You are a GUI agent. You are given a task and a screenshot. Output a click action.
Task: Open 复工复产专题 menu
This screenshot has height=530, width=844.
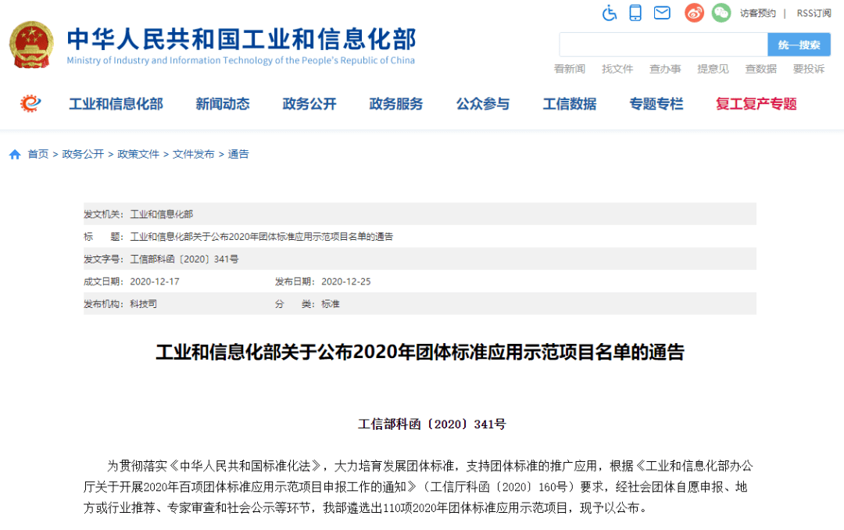[x=756, y=104]
